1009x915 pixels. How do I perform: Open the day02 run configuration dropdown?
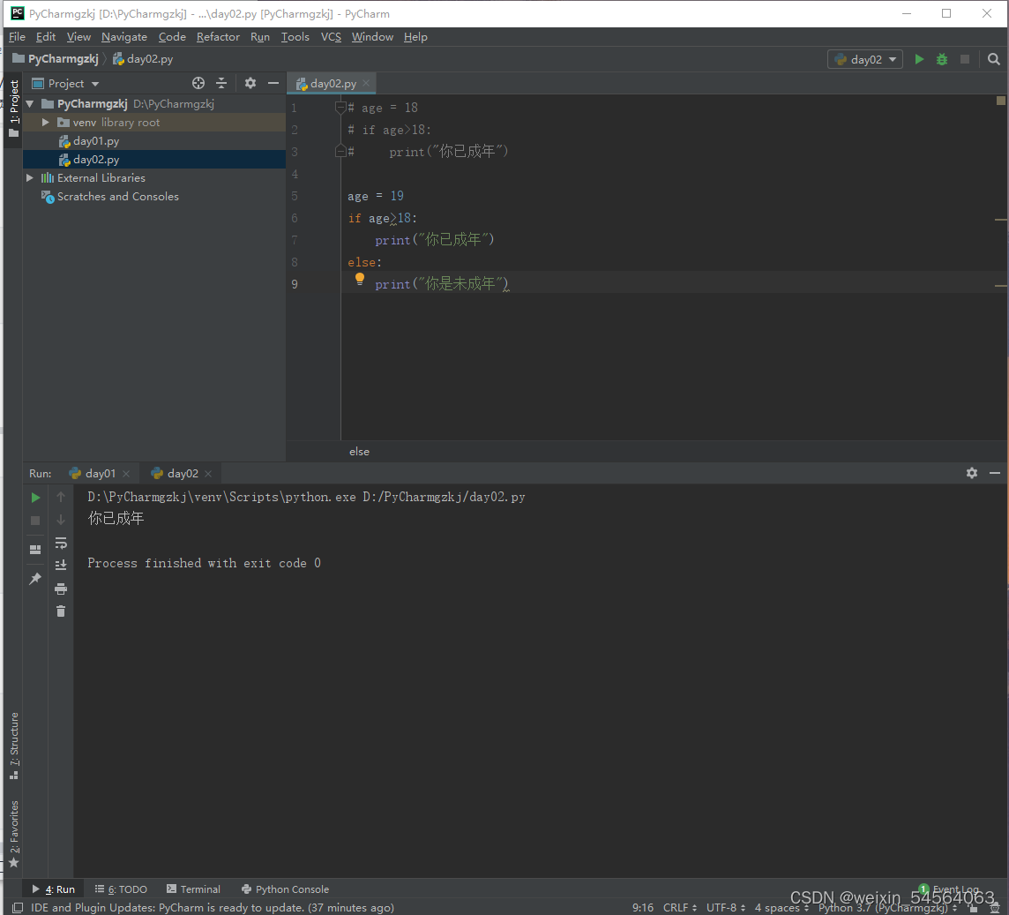pyautogui.click(x=865, y=59)
